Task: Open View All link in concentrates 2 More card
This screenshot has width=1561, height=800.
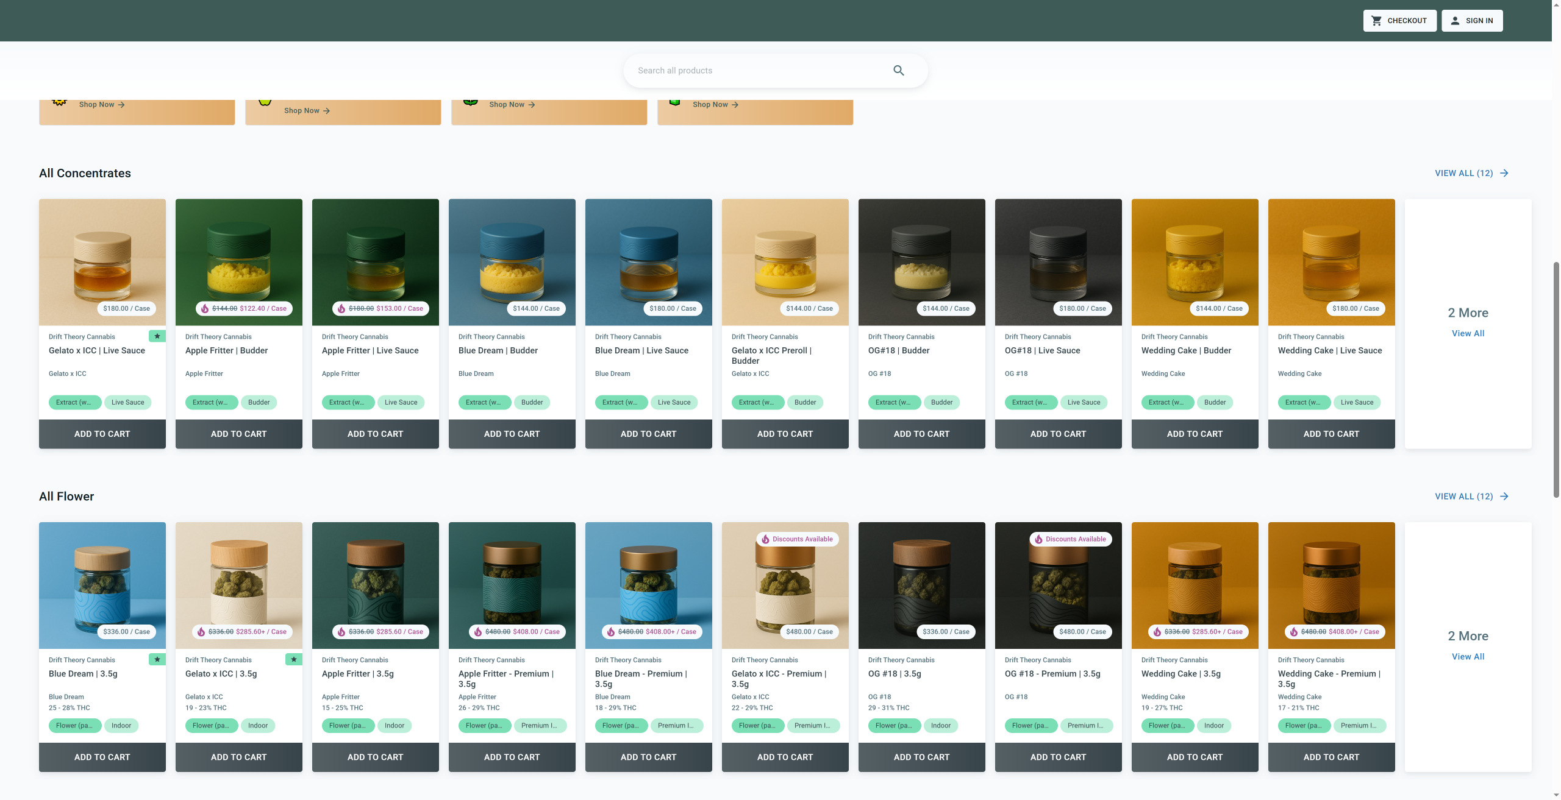Action: pyautogui.click(x=1468, y=334)
